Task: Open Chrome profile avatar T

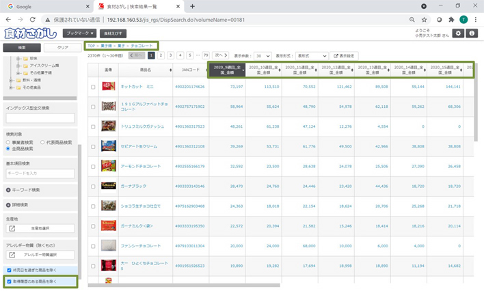Action: pyautogui.click(x=463, y=20)
